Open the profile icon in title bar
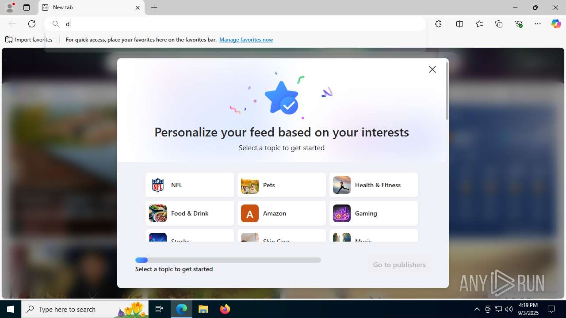Screen dimensions: 566x318 pos(10,8)
